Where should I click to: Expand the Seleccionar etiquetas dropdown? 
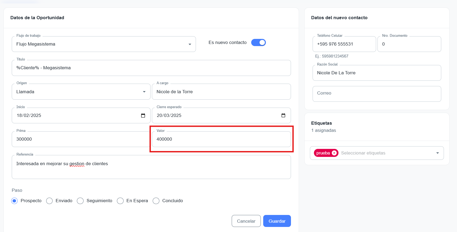point(438,153)
